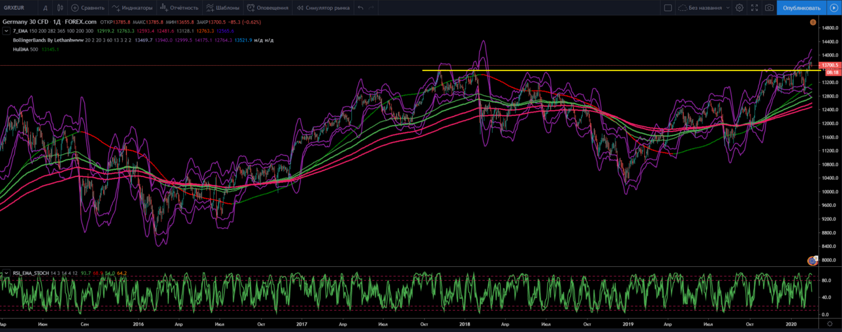The height and width of the screenshot is (332, 842).
Task: Expand the chart layout dropdown arrow
Action: pyautogui.click(x=726, y=8)
